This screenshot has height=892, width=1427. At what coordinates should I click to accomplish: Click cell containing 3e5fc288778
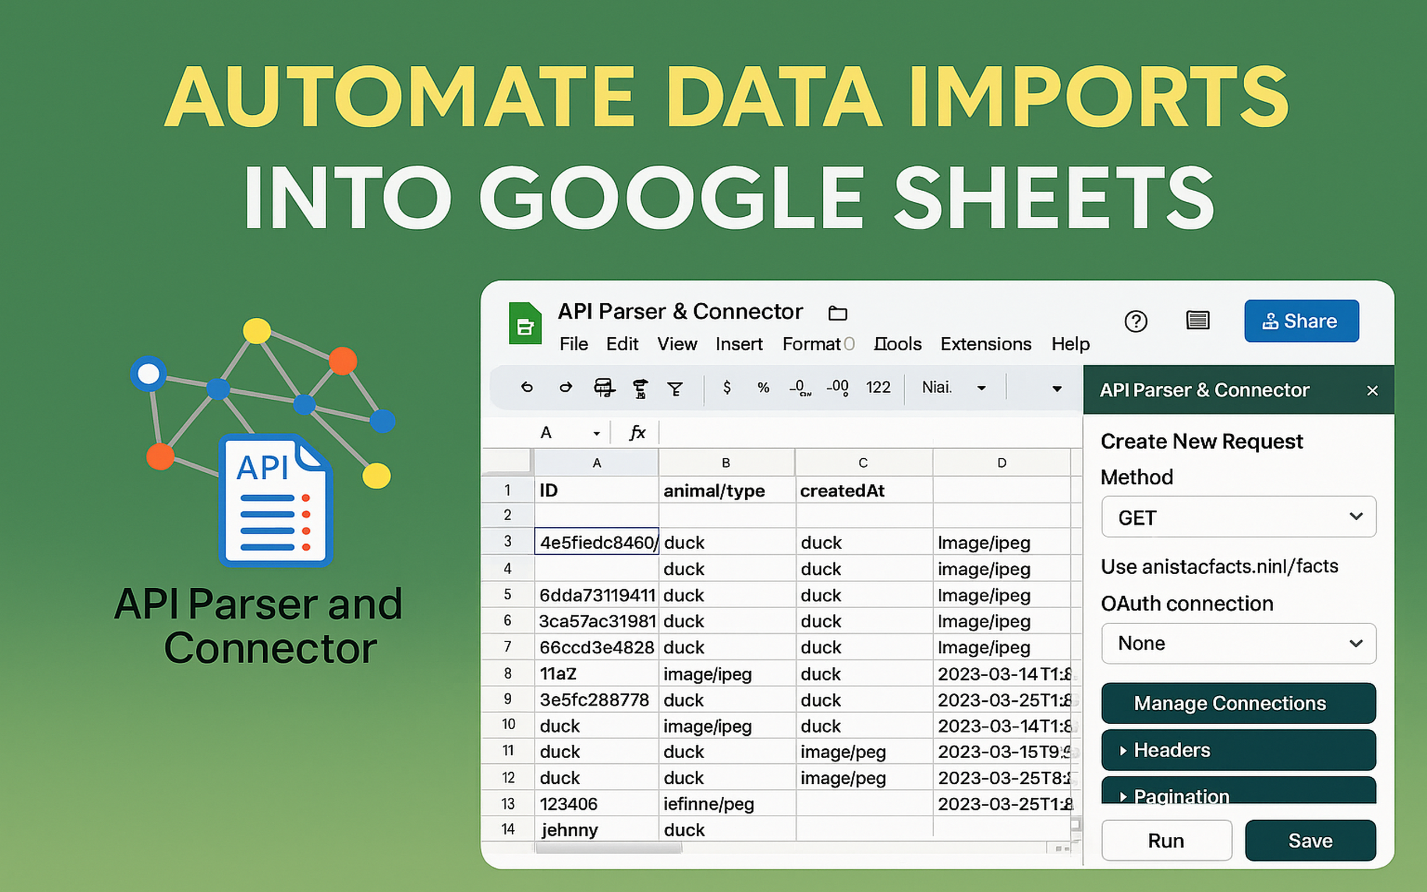(x=596, y=700)
